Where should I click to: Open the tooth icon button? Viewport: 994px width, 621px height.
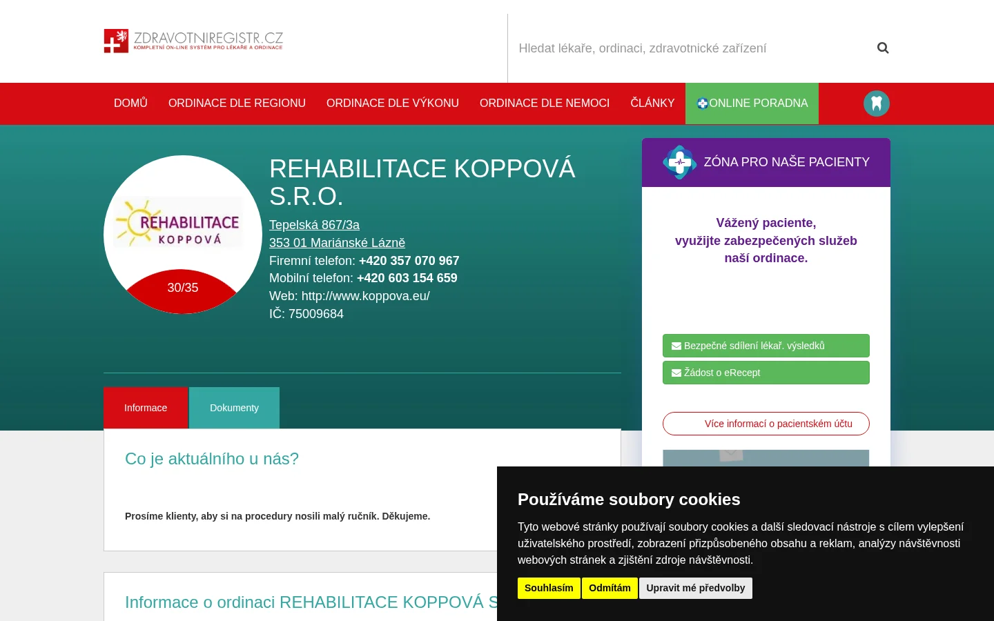tap(877, 103)
